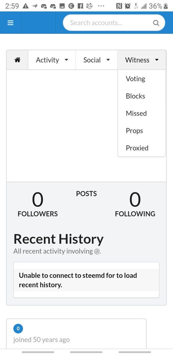The width and height of the screenshot is (173, 356).
Task: Select Voting from Witness menu
Action: 135,79
